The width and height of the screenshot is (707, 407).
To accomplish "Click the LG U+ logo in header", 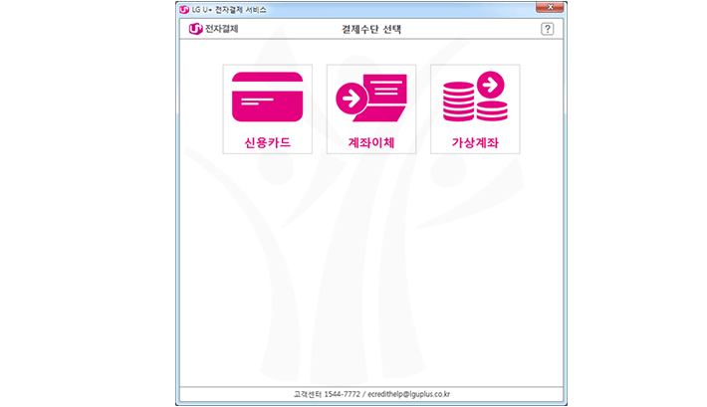I will tap(195, 29).
